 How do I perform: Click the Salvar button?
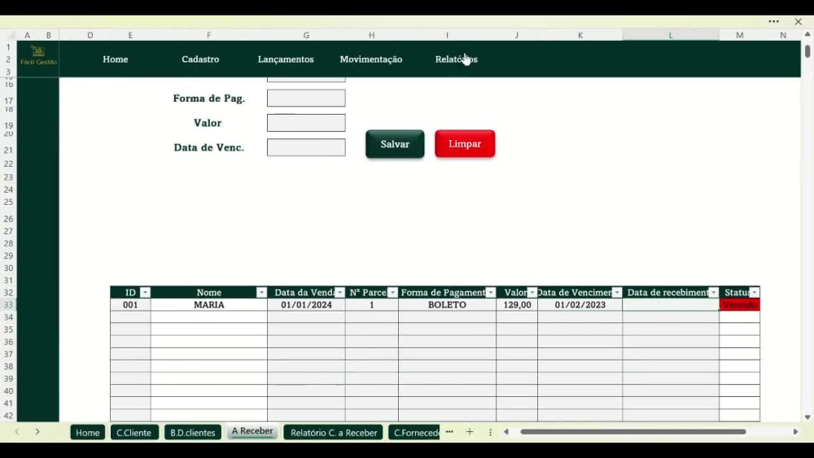tap(395, 144)
